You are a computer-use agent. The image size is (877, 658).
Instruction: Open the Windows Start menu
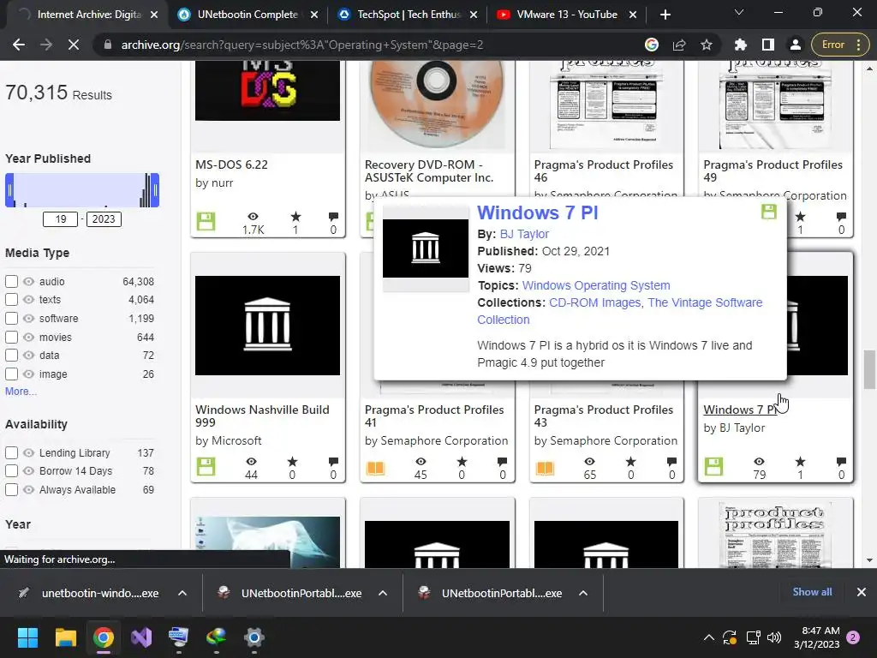(27, 637)
